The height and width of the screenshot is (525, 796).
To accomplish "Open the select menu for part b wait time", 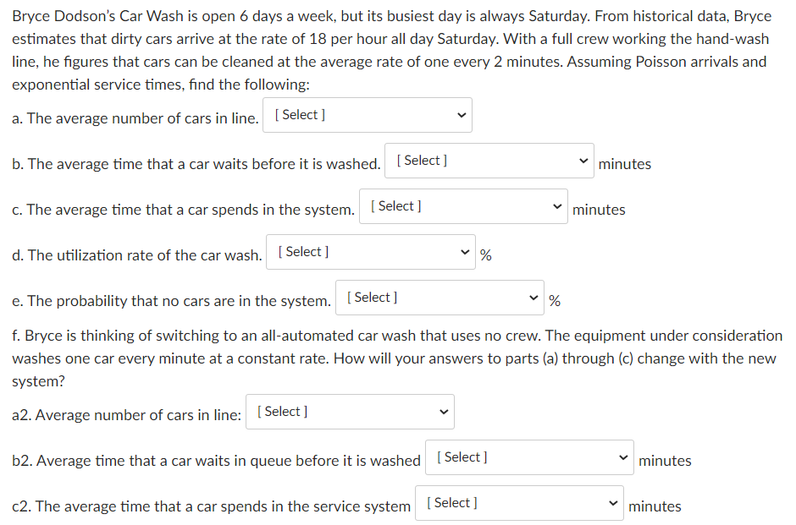I will click(489, 160).
